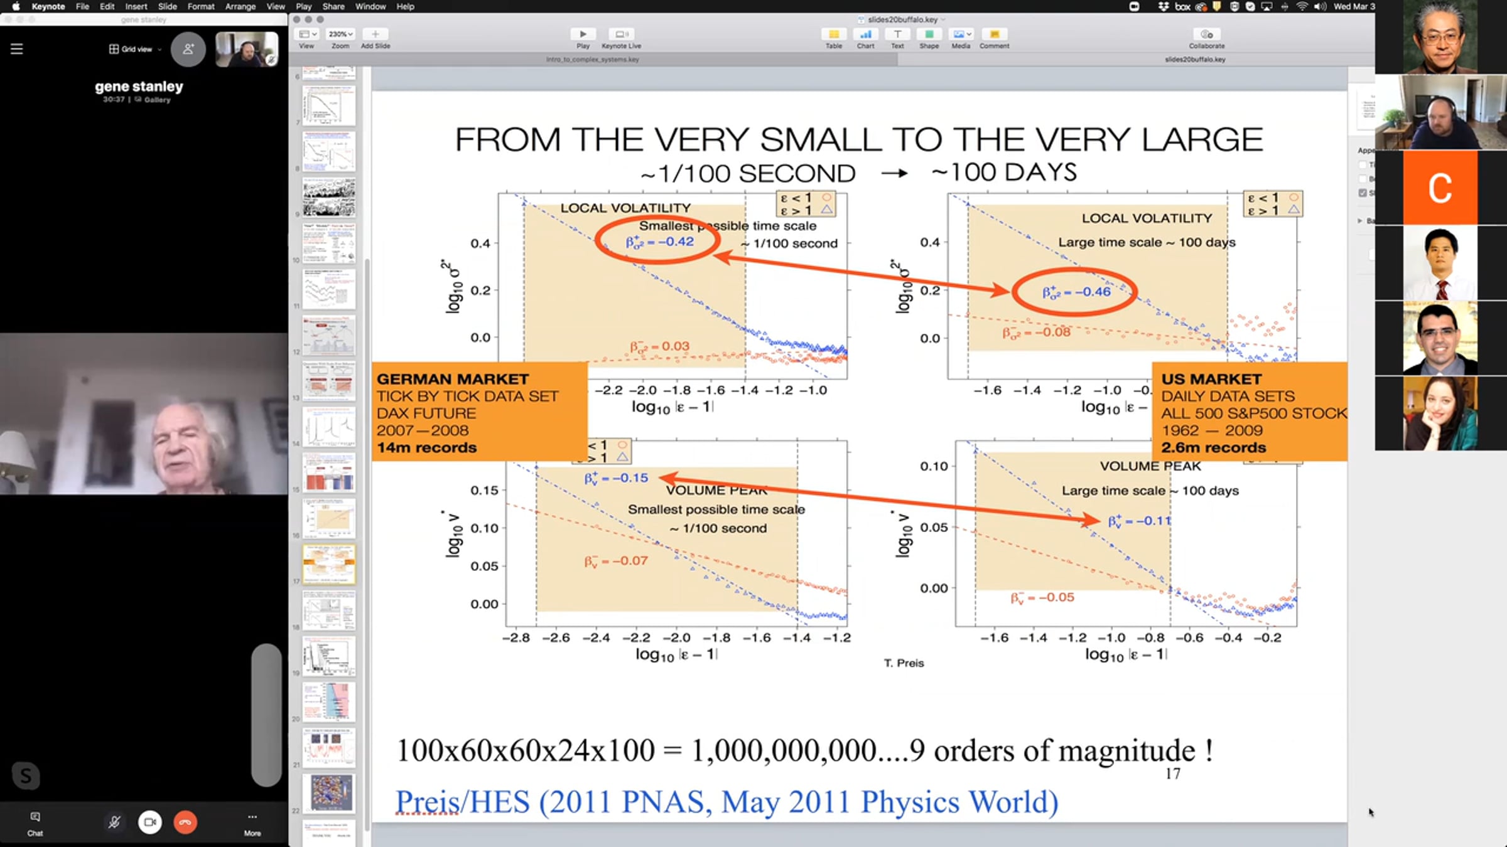Open the Chat panel in the call
1507x847 pixels.
(35, 823)
